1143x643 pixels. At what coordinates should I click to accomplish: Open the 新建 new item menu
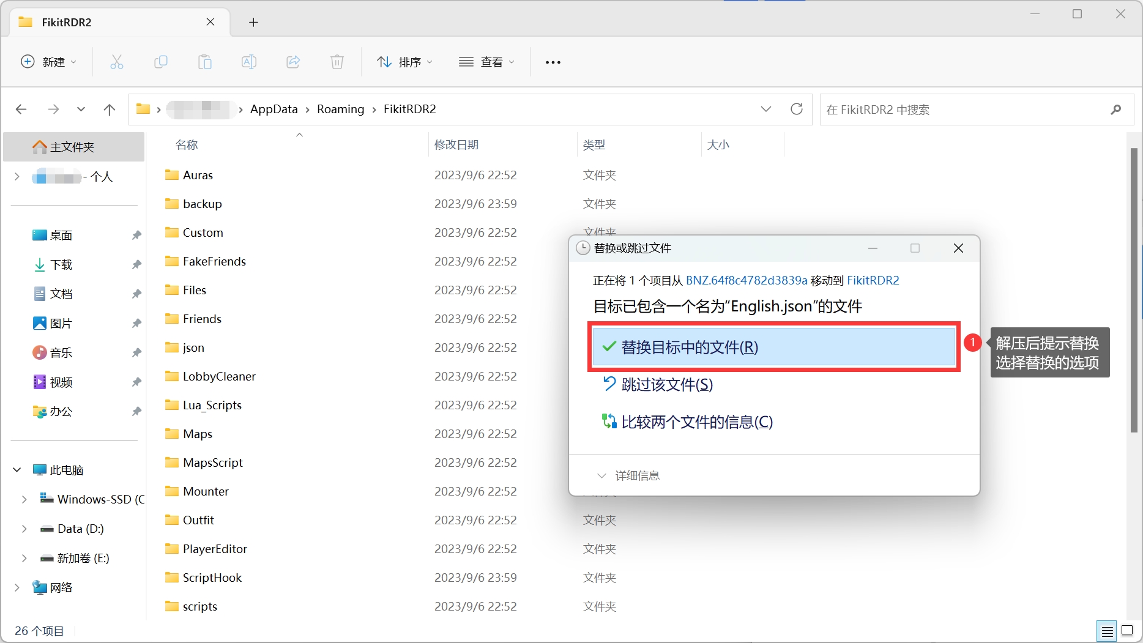(x=49, y=62)
